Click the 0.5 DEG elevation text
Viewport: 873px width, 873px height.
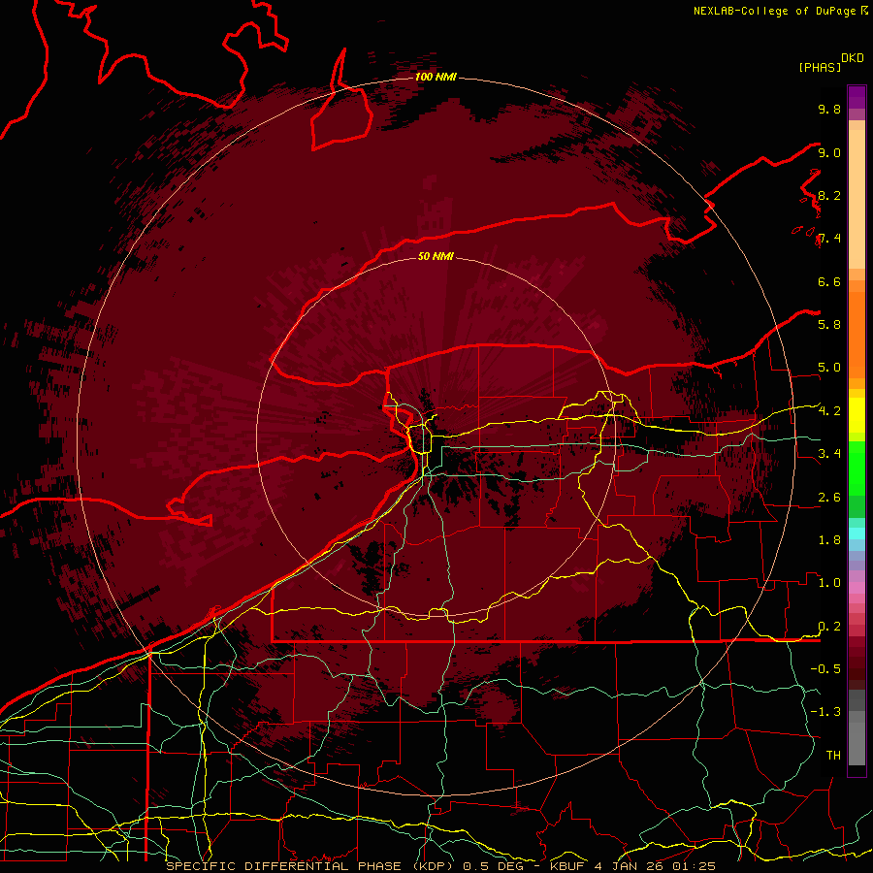point(494,866)
